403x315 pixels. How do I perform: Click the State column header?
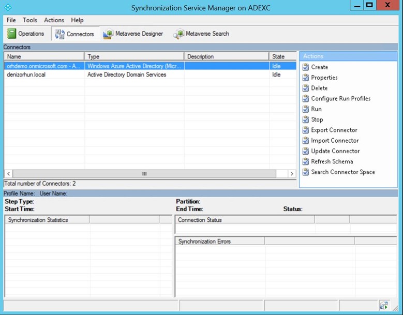pos(282,56)
